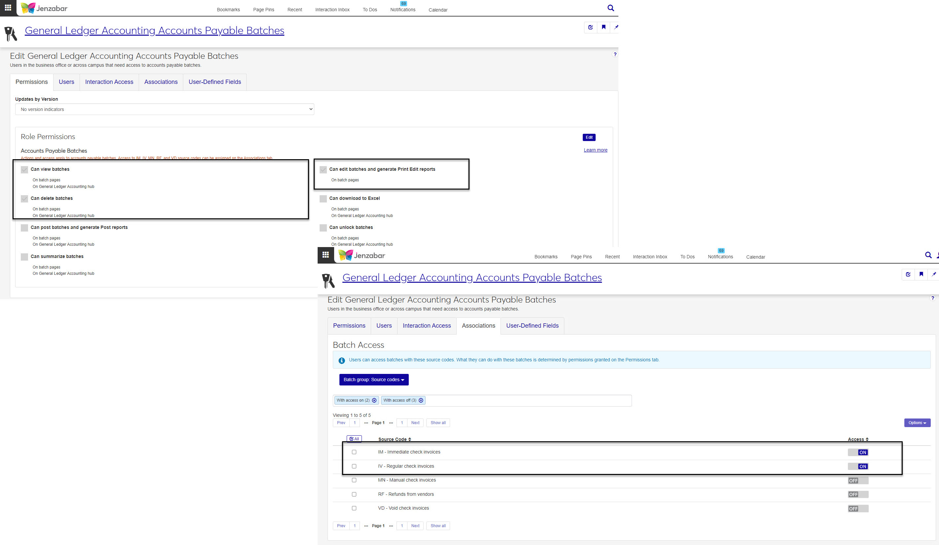
Task: Open the app grid menu in top-left corner
Action: [8, 8]
